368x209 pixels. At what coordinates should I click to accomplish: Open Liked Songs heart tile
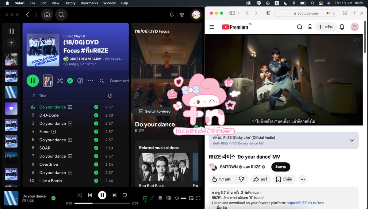click(x=11, y=108)
